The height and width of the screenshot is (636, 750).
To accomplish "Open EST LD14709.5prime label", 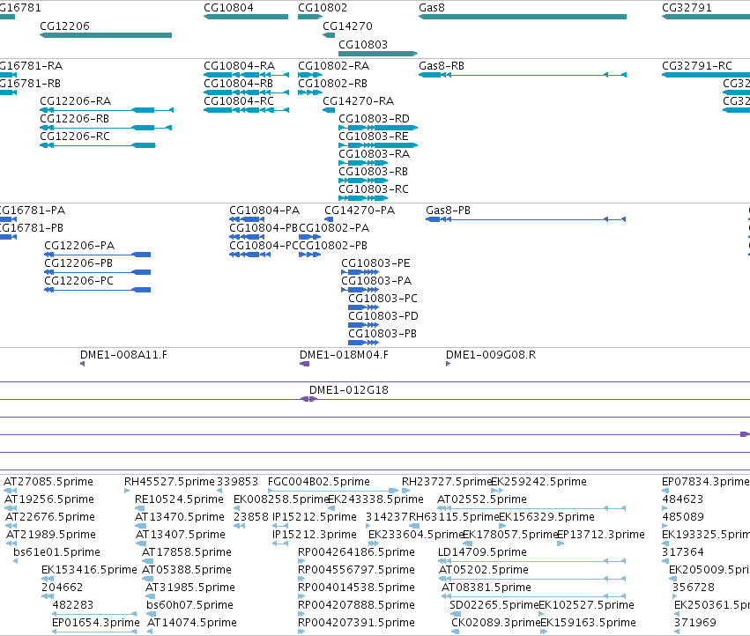I will click(483, 553).
